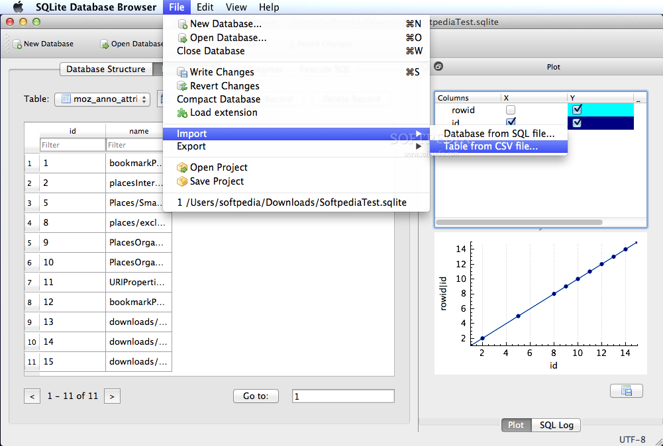Screen dimensions: 663x446
Task: Select the Plot tab at bottom
Action: tap(516, 425)
